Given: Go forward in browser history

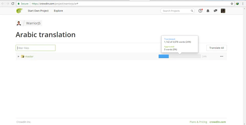Looking at the screenshot, I should 8,4.
